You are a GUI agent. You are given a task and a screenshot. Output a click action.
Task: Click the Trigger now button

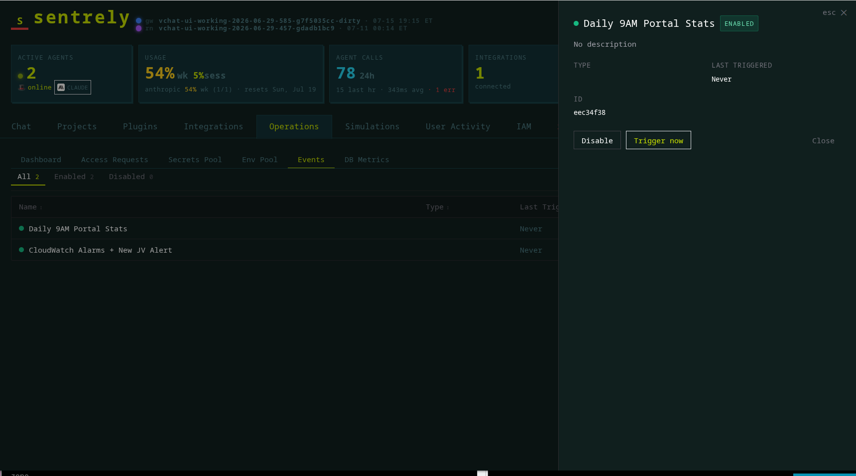pyautogui.click(x=658, y=140)
